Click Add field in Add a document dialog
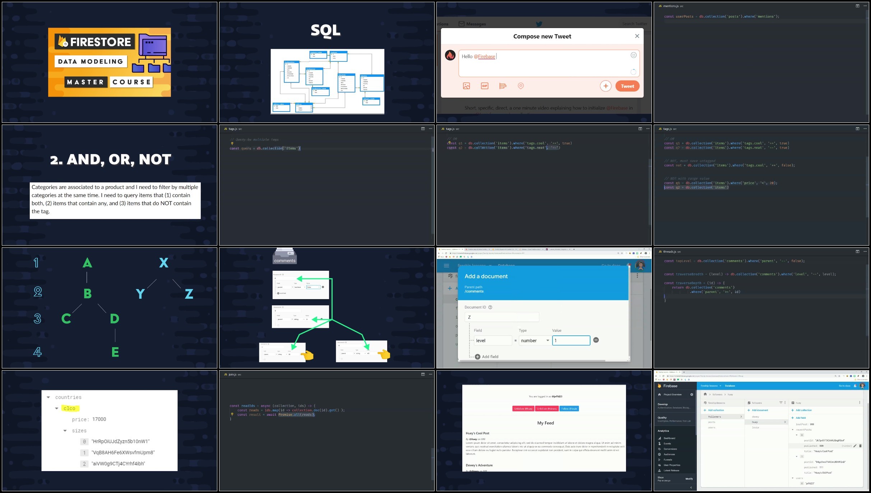Image resolution: width=871 pixels, height=493 pixels. [486, 357]
